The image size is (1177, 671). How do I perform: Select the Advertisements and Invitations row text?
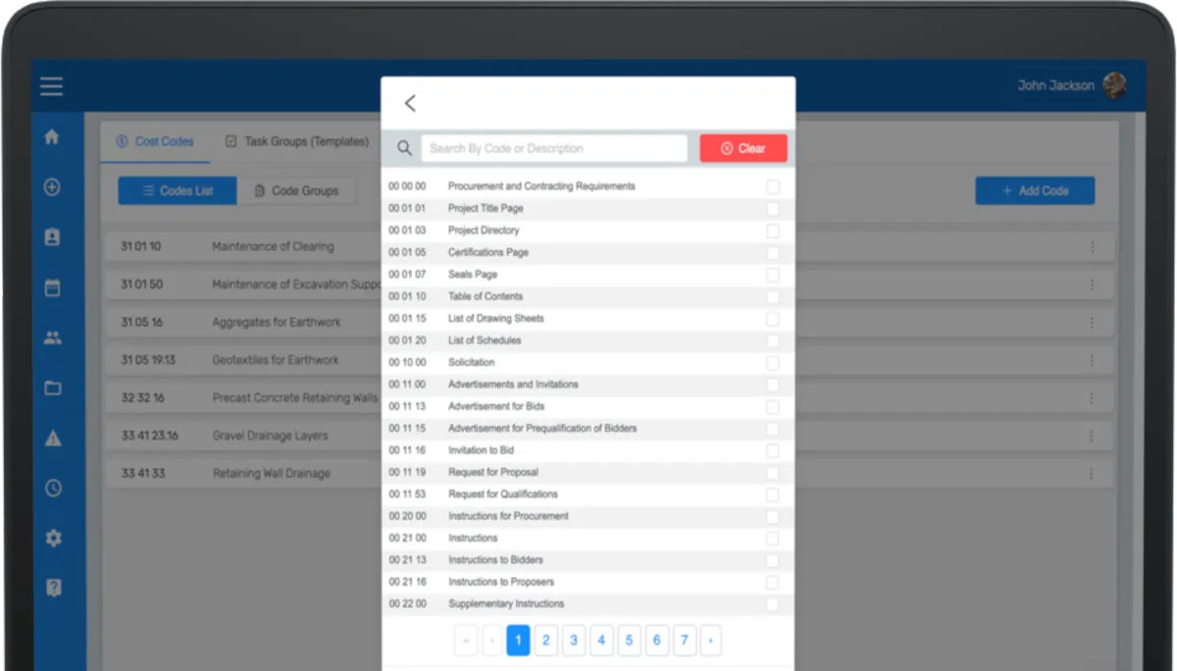513,385
